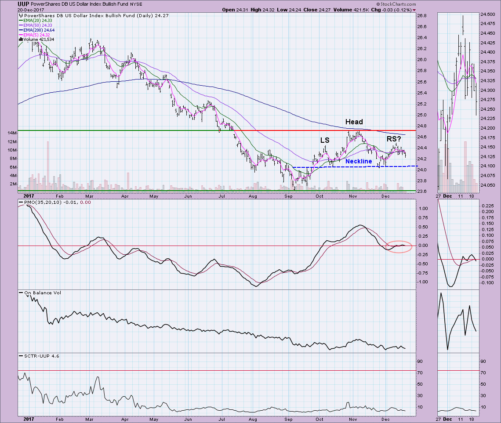The image size is (501, 423).
Task: Click the red down-arrow beside Chg value
Action: pos(414,10)
